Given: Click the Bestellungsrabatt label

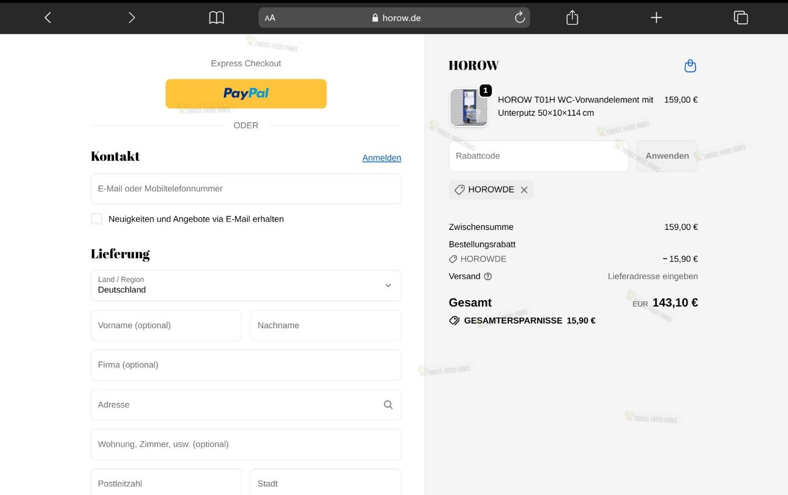Looking at the screenshot, I should pyautogui.click(x=482, y=245).
